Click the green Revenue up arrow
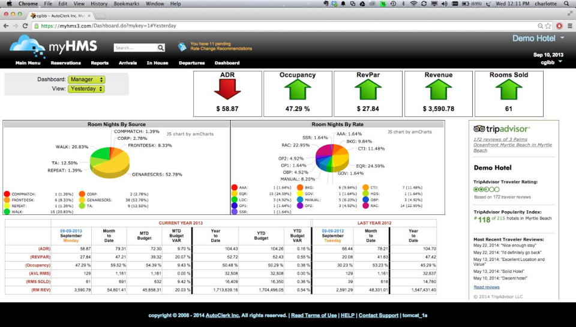This screenshot has height=327, width=576. pyautogui.click(x=439, y=89)
